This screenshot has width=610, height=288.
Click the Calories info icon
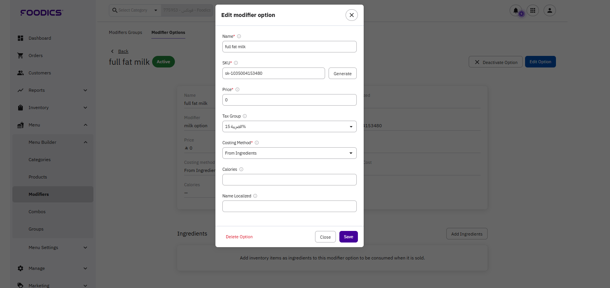[241, 169]
